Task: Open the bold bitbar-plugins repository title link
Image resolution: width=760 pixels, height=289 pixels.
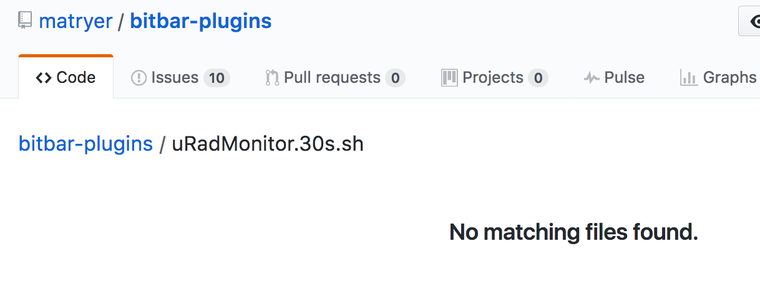Action: (201, 21)
